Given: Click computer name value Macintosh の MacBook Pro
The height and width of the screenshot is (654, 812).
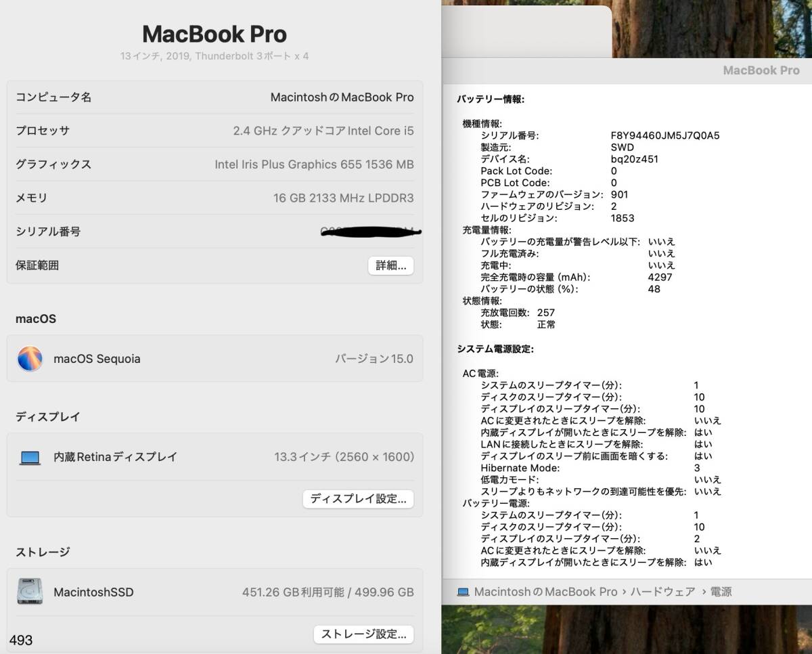Looking at the screenshot, I should click(x=342, y=97).
